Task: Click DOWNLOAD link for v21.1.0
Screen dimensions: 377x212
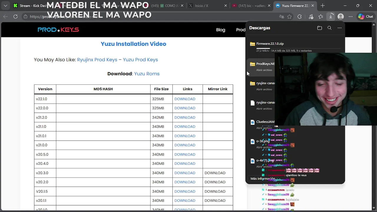Action: (185, 127)
